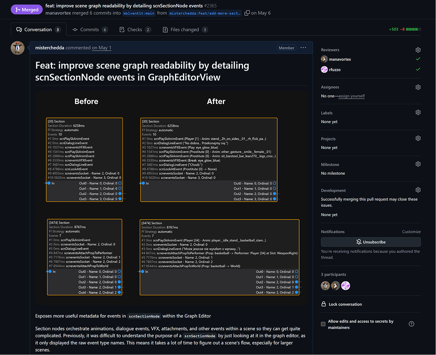Click the help icon beside maintainer edits
436x355 pixels.
point(411,324)
